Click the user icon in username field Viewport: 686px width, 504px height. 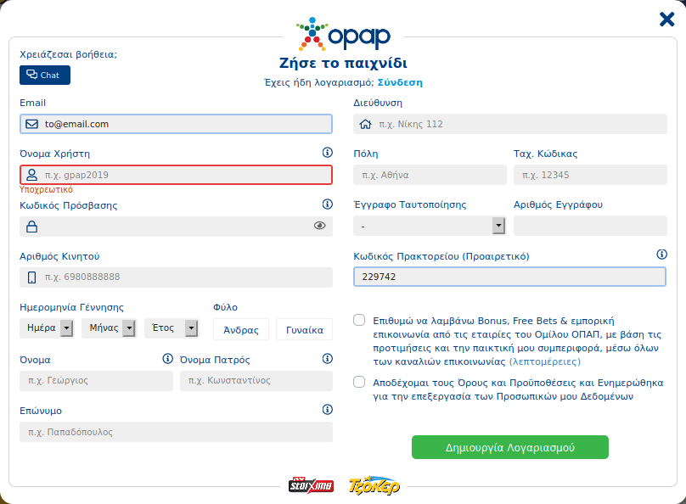click(32, 175)
